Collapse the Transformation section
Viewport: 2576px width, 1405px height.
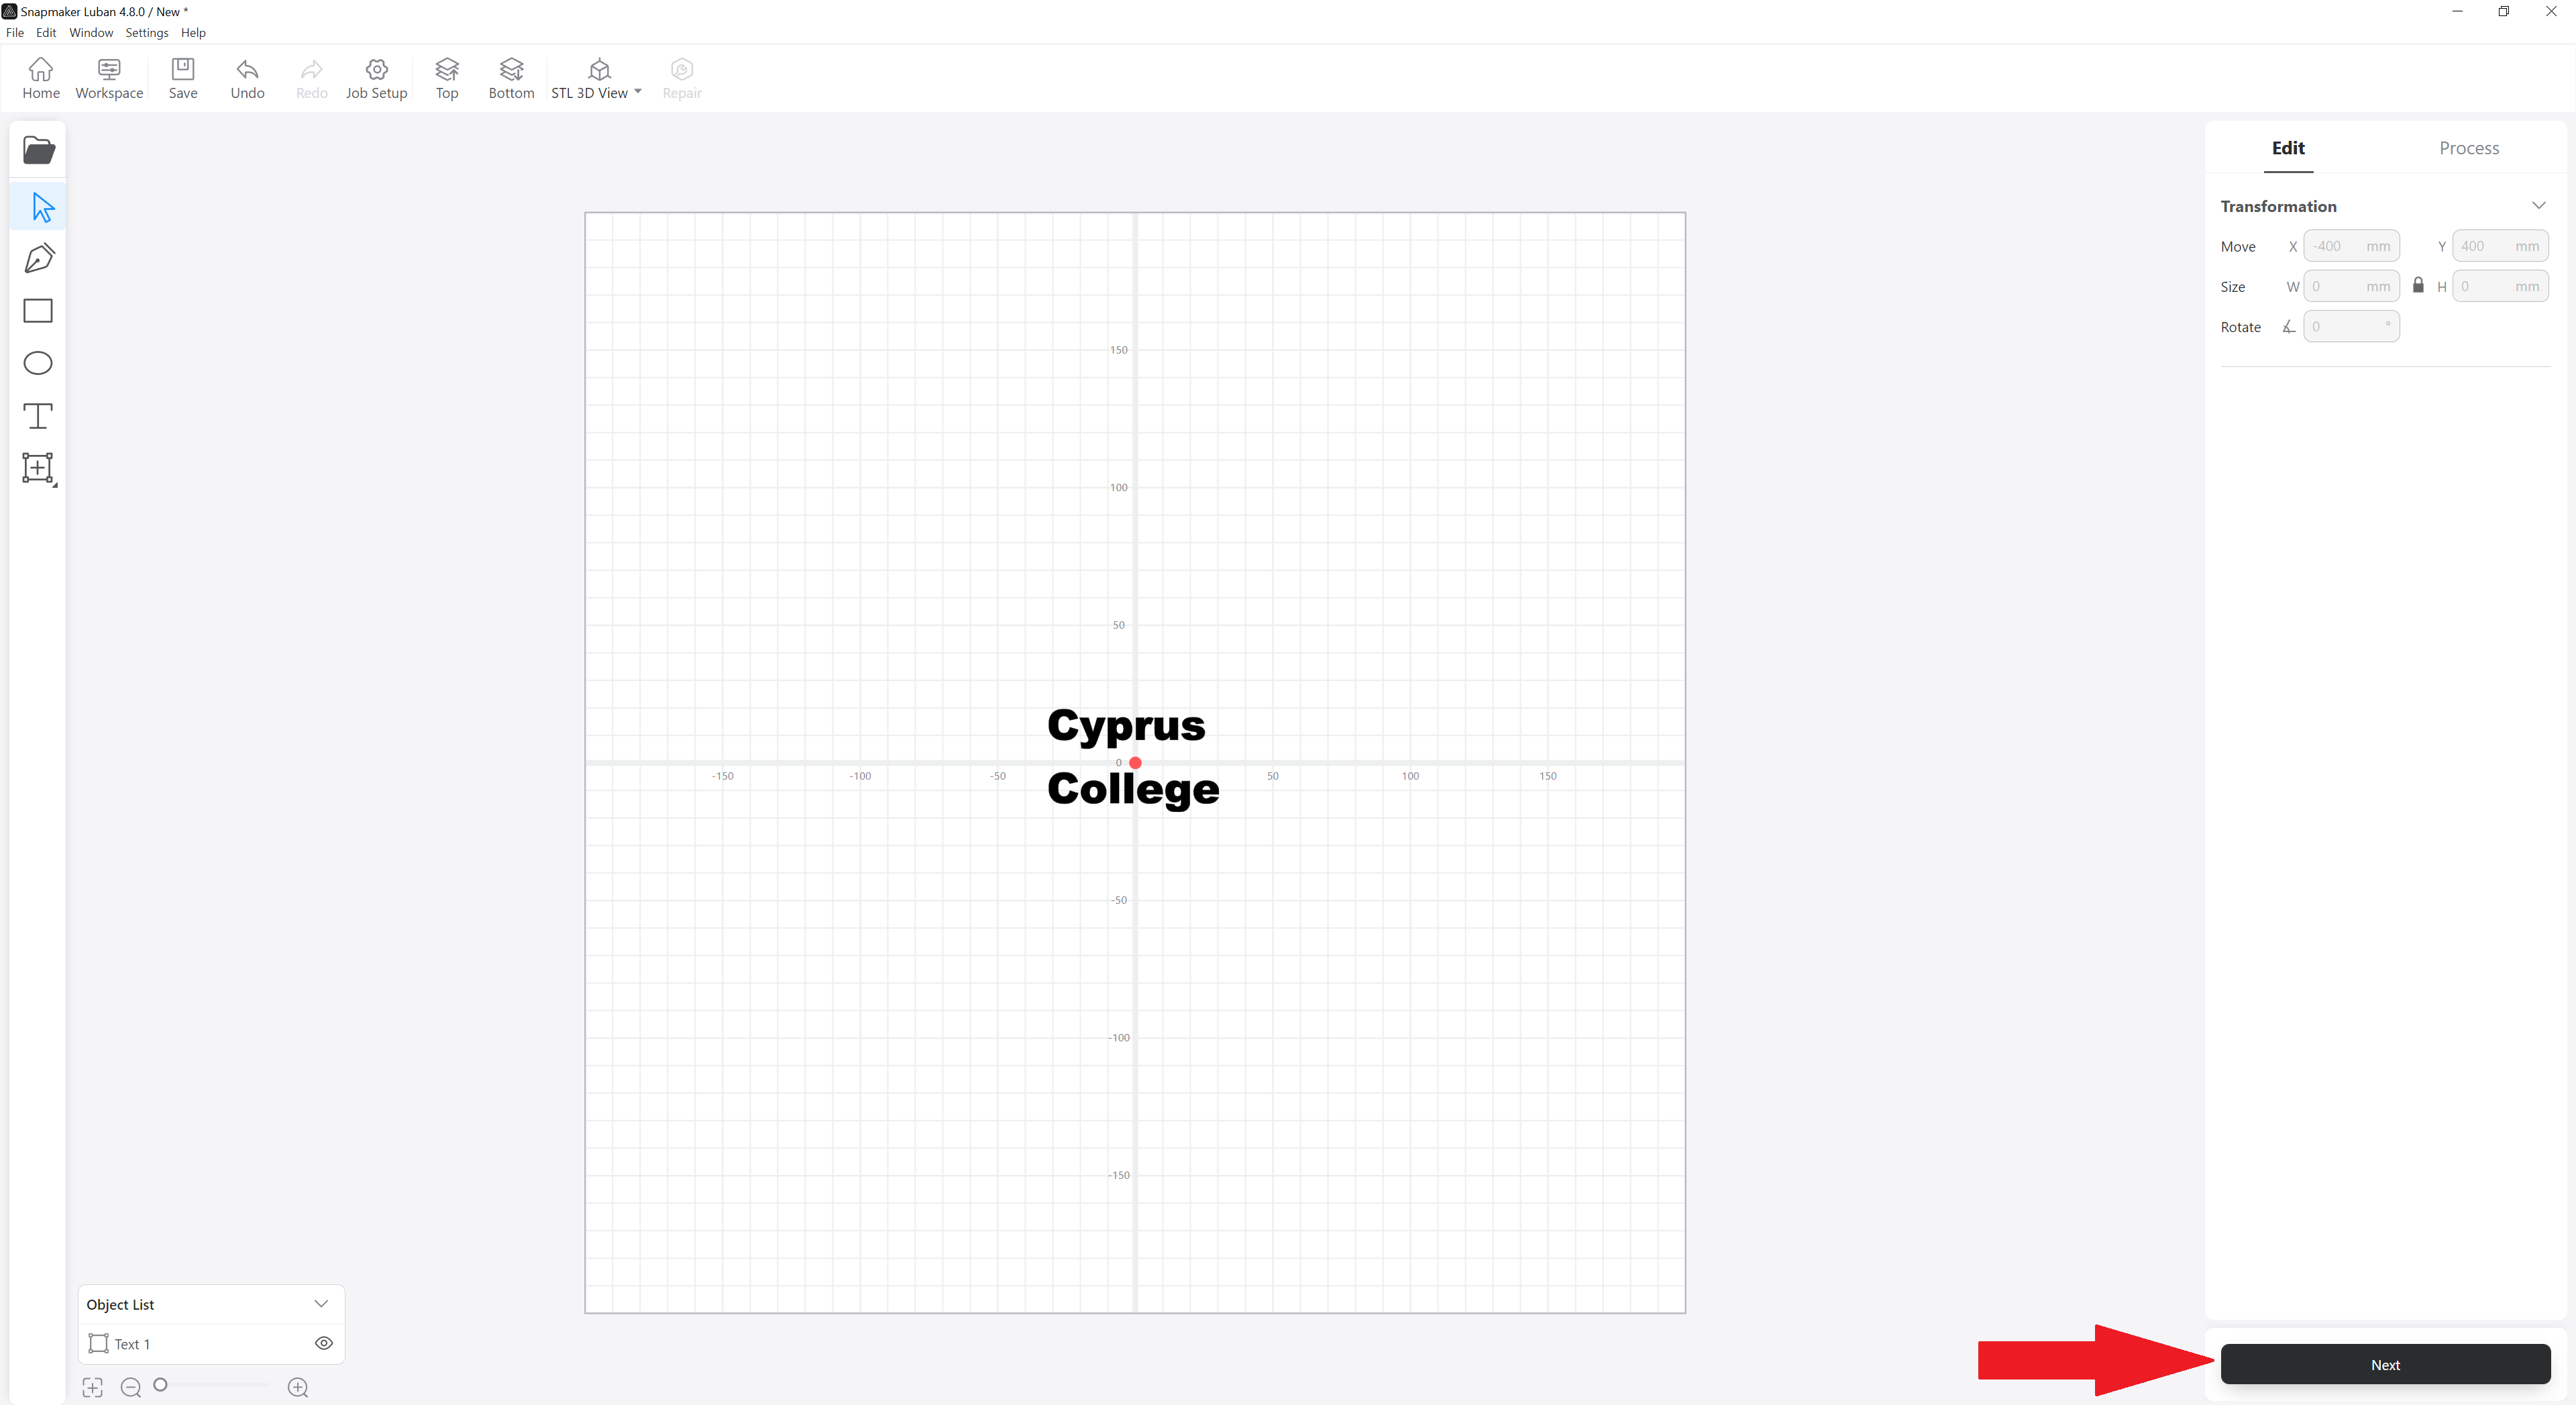point(2538,206)
